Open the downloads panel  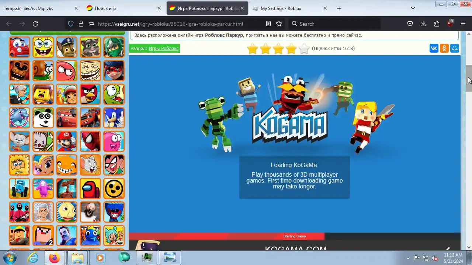click(423, 24)
